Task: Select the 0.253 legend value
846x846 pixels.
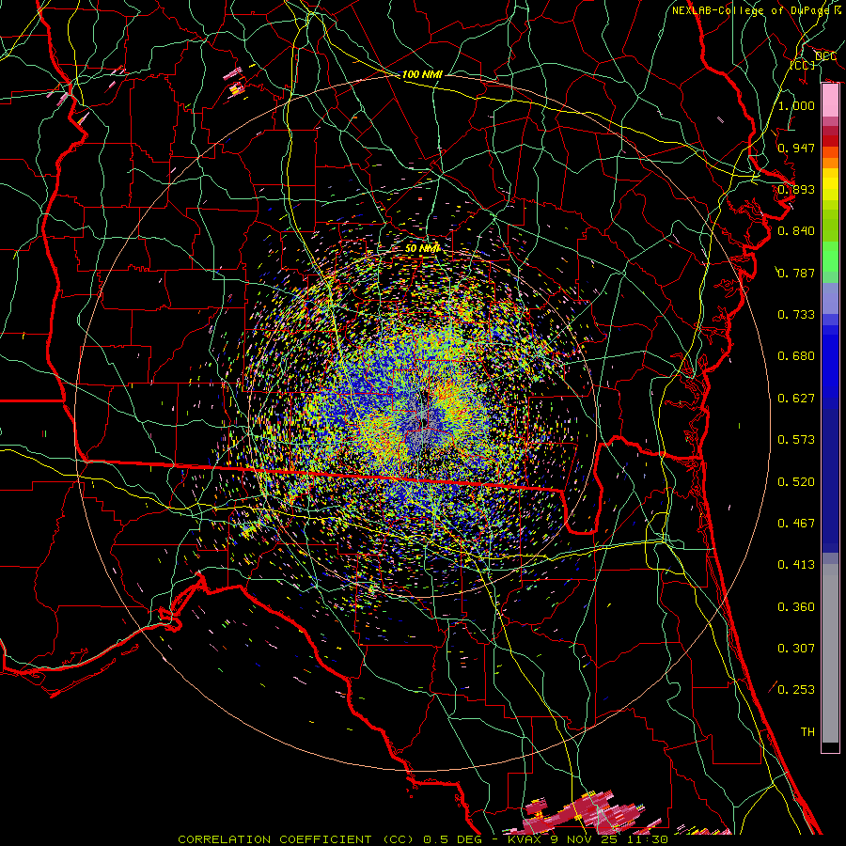Action: pyautogui.click(x=796, y=690)
